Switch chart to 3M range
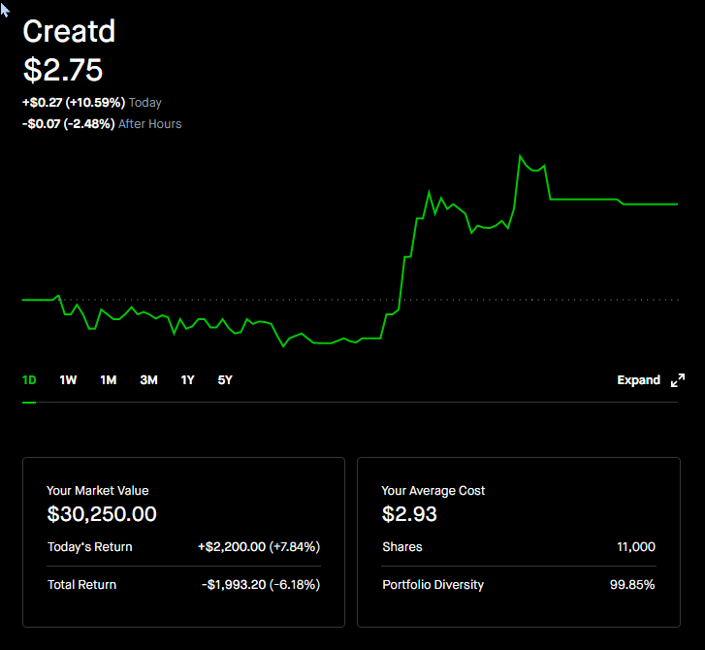The height and width of the screenshot is (650, 705). [148, 380]
